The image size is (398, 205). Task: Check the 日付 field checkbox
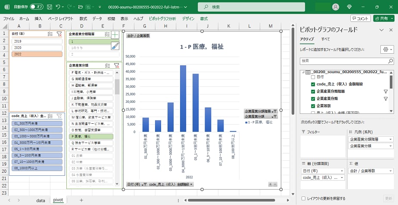(313, 77)
